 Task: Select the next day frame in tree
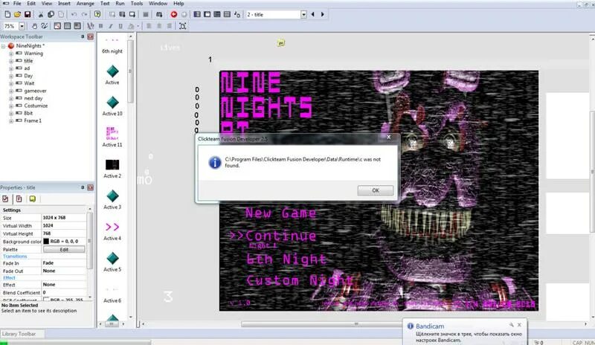pyautogui.click(x=33, y=98)
